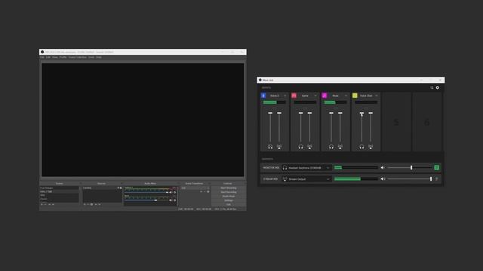Open source properties gear in OBS Sources toolbar
Viewport: 483px width, 271px height.
[x=91, y=204]
